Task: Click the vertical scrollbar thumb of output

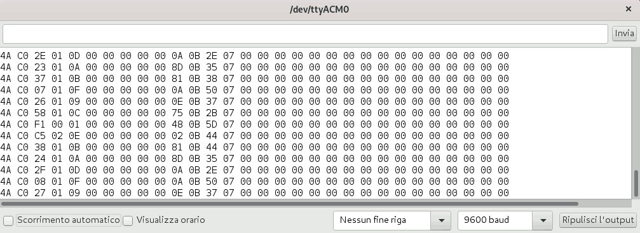Action: 636,183
